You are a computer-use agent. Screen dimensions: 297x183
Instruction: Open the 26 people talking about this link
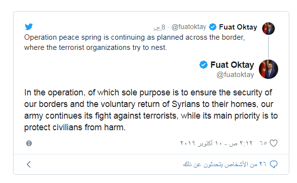pos(225,164)
